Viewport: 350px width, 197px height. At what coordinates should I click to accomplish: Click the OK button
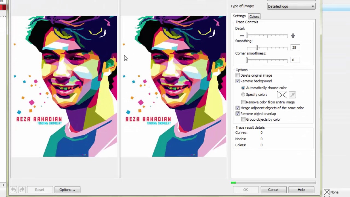point(246,190)
